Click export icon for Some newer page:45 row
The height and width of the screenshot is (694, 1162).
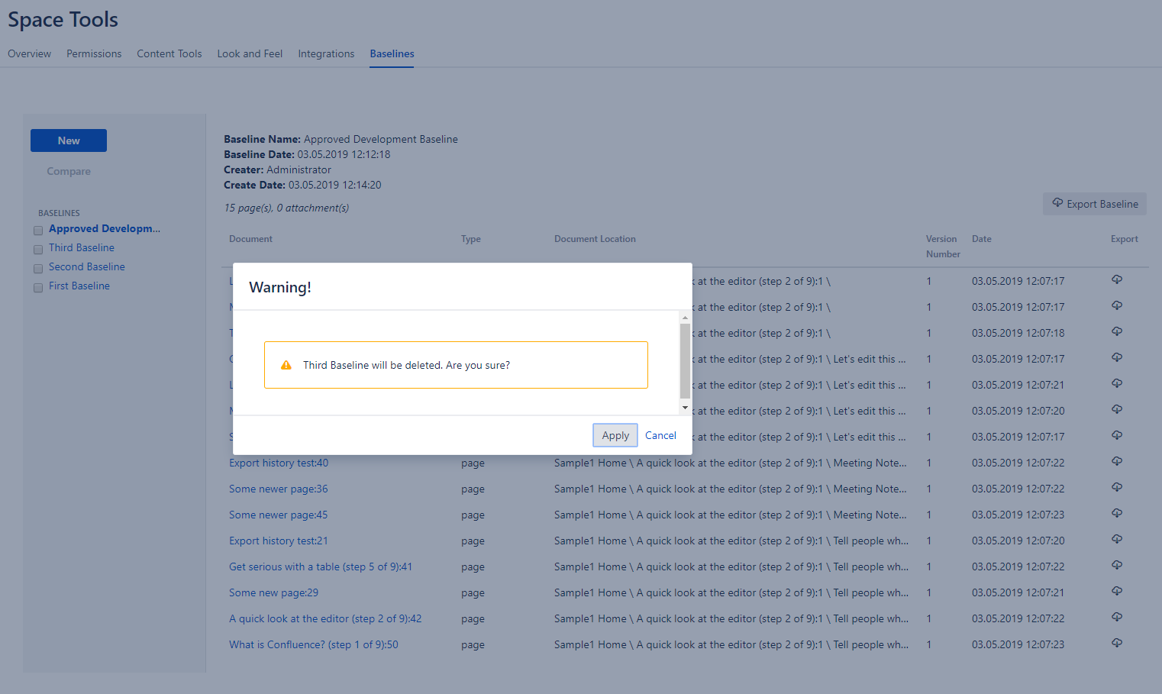[x=1116, y=513]
